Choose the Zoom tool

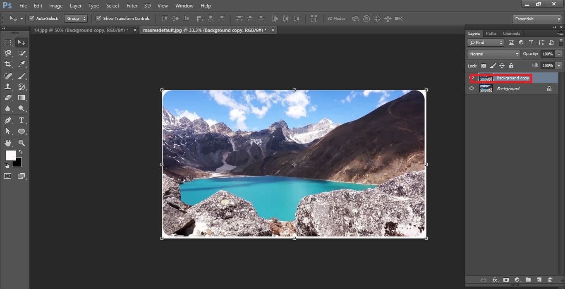[22, 143]
